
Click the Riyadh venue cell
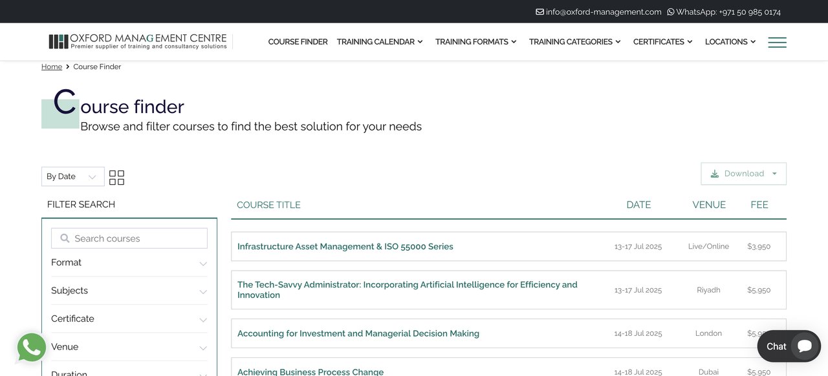708,290
